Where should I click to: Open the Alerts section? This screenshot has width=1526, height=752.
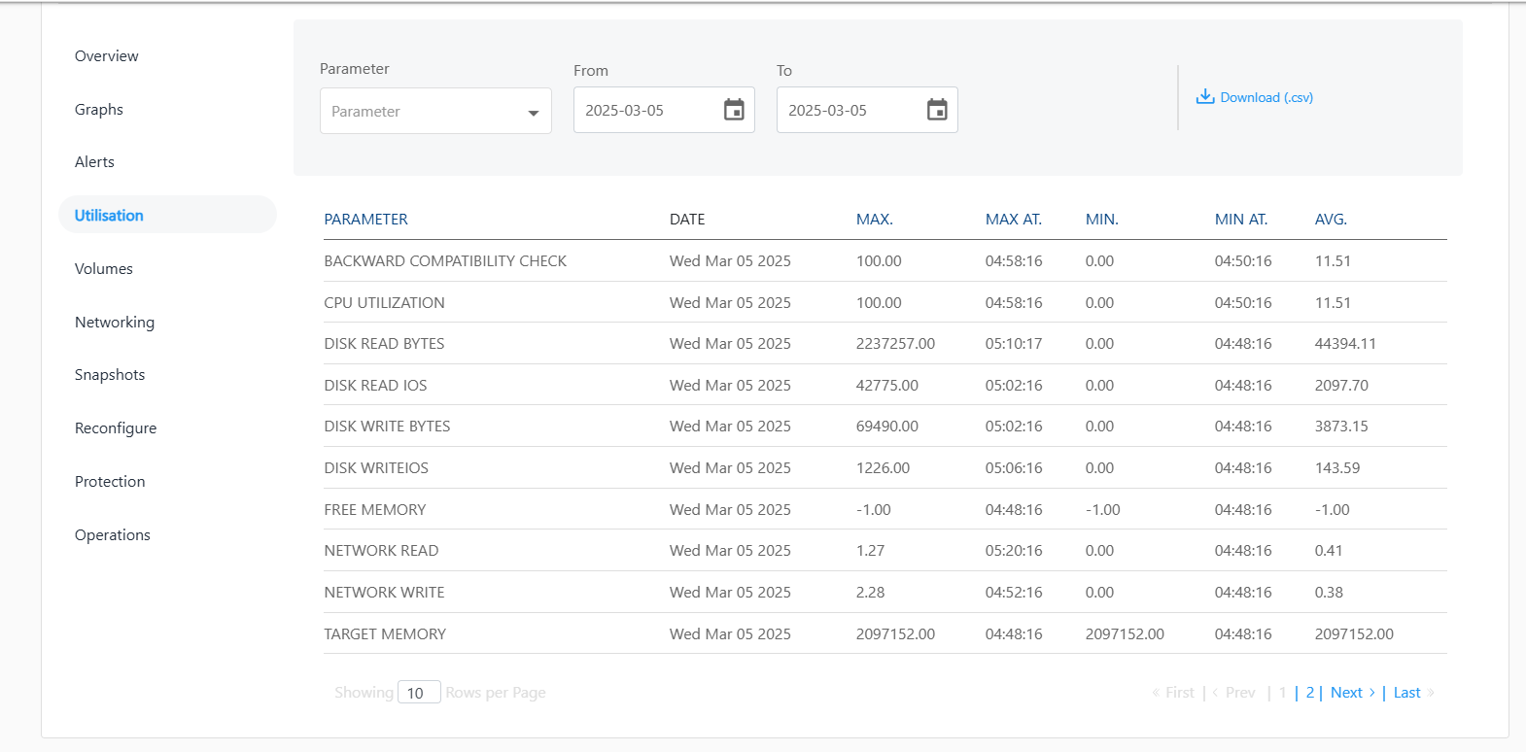(x=94, y=162)
